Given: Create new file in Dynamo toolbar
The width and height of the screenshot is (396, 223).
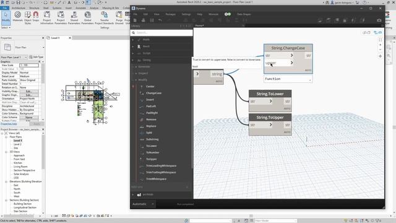Looking at the screenshot, I should tap(135, 20).
